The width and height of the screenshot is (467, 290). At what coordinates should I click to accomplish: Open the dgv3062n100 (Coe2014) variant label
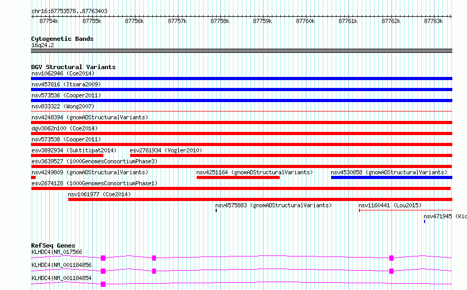[x=65, y=128]
